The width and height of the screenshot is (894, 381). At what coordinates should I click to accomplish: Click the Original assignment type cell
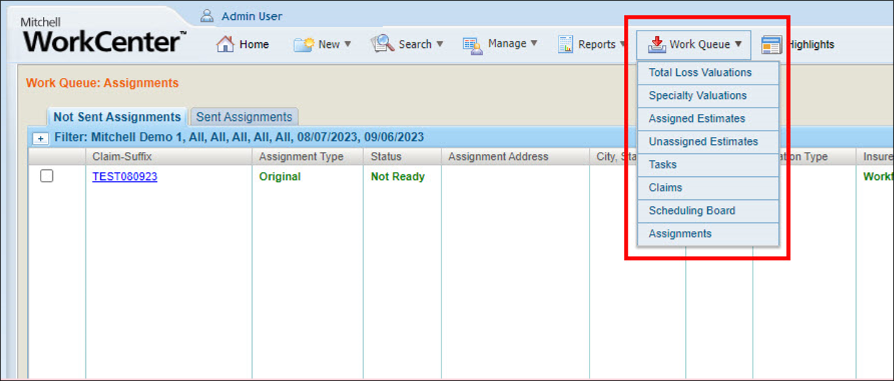(x=280, y=177)
